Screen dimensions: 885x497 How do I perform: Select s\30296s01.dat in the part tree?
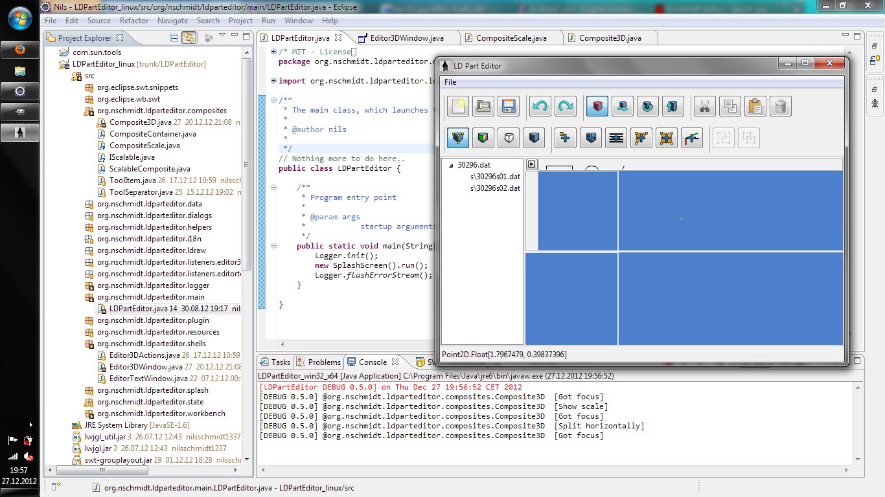point(495,177)
